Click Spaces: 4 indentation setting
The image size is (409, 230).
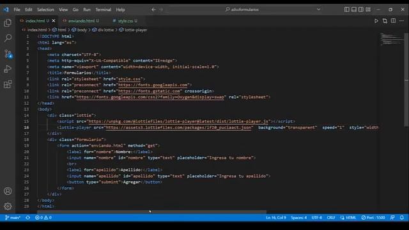[x=298, y=217]
